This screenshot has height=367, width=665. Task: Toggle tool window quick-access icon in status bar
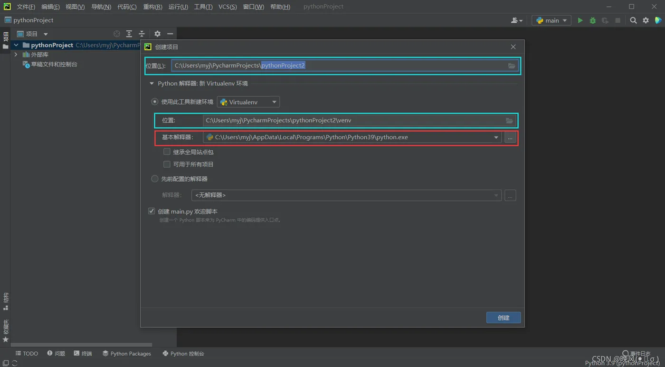click(6, 363)
